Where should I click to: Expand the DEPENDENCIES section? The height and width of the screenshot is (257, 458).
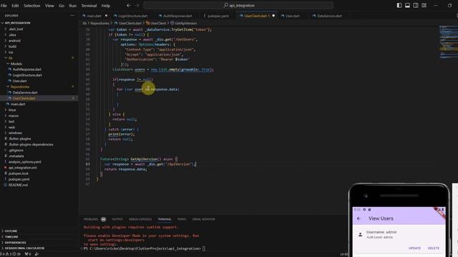(x=15, y=243)
